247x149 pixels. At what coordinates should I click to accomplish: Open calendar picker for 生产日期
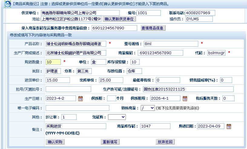(81, 98)
